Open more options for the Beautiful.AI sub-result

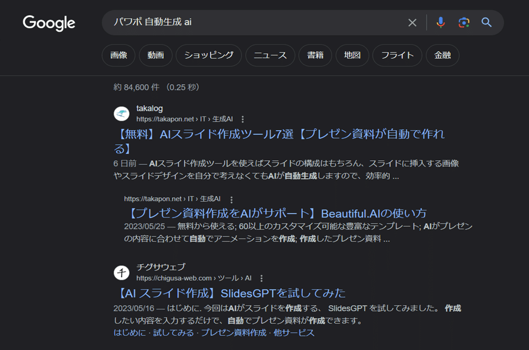coord(231,199)
